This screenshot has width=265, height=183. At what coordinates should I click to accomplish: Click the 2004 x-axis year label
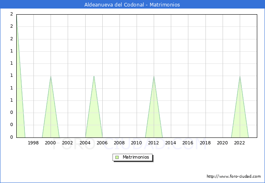point(85,143)
